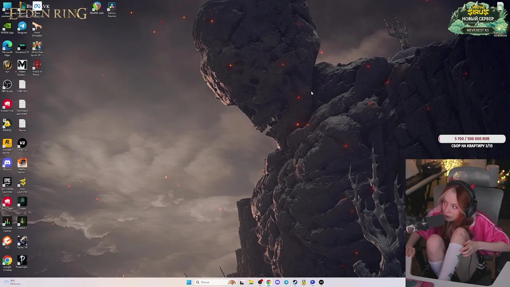This screenshot has height=287, width=510.
Task: Open Steam from the taskbar
Action: [295, 282]
